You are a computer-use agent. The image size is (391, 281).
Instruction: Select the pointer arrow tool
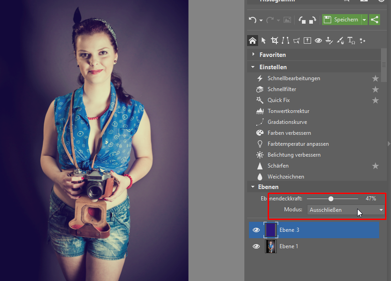coord(264,41)
